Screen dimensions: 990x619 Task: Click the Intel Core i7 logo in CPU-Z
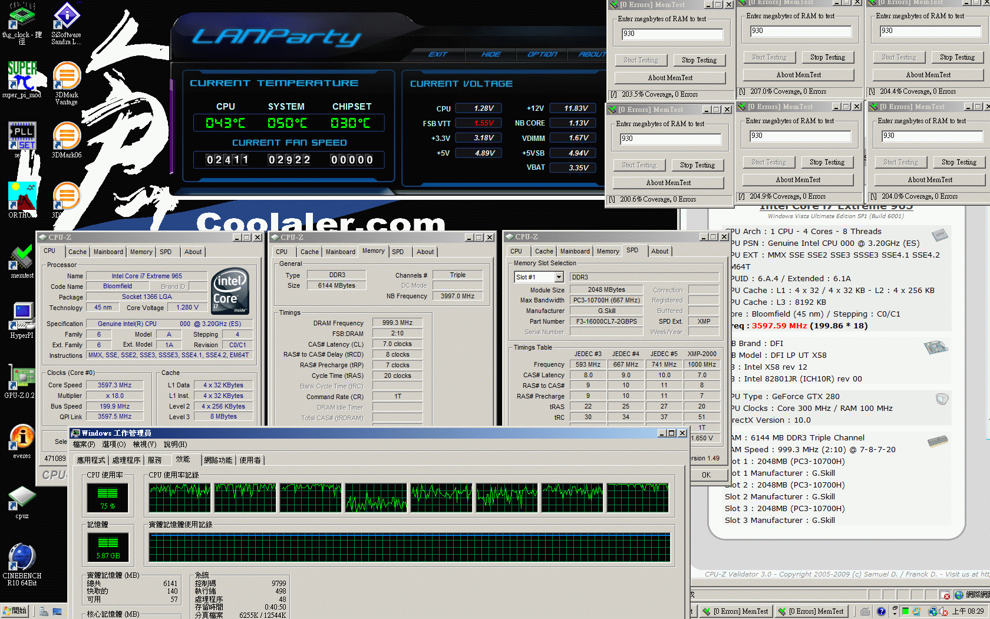230,291
